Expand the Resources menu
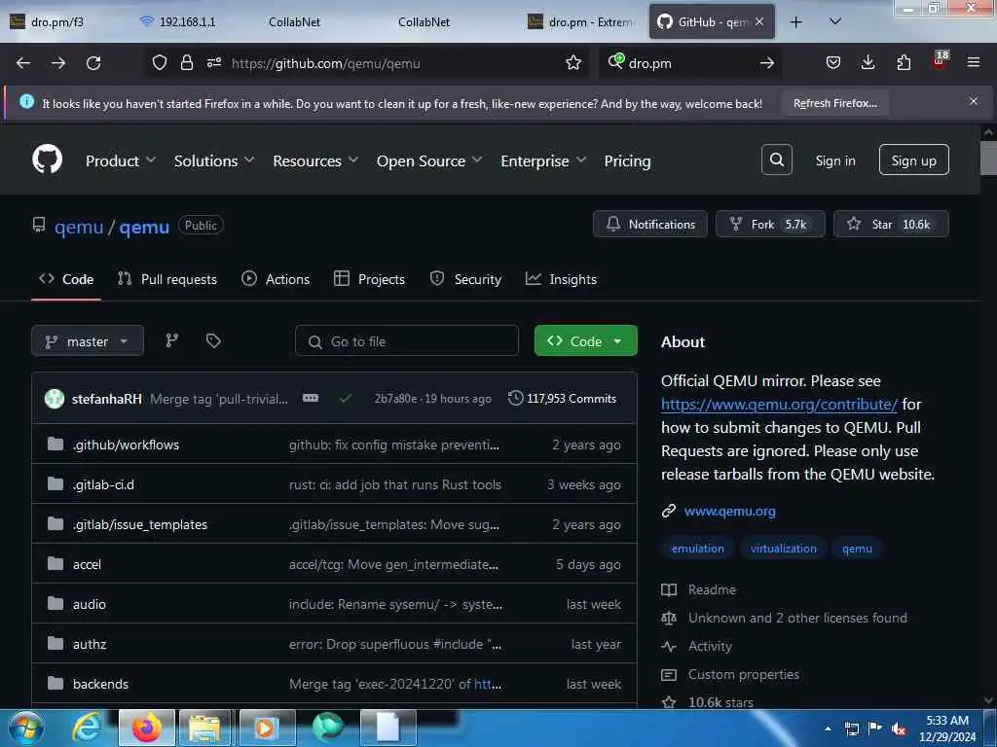Viewport: 997px width, 747px height. (315, 160)
